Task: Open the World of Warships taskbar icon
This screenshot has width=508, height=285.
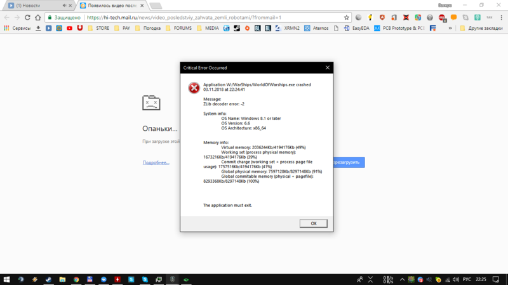Action: 172,279
